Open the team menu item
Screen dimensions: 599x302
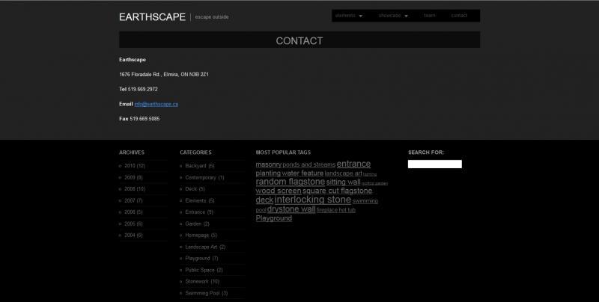430,16
